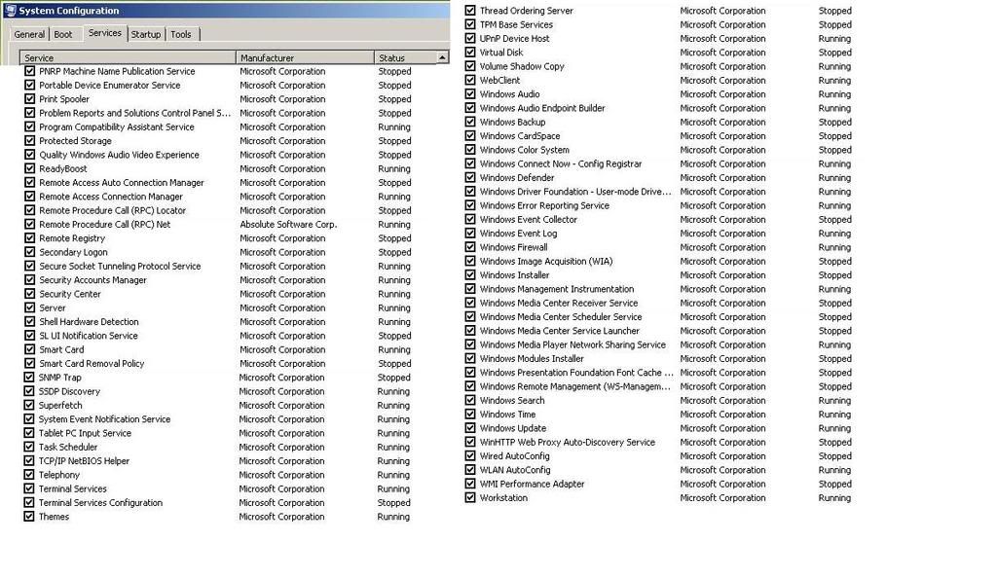Select the Secondary Logon service row
Screen dimensions: 997x578
[217, 252]
